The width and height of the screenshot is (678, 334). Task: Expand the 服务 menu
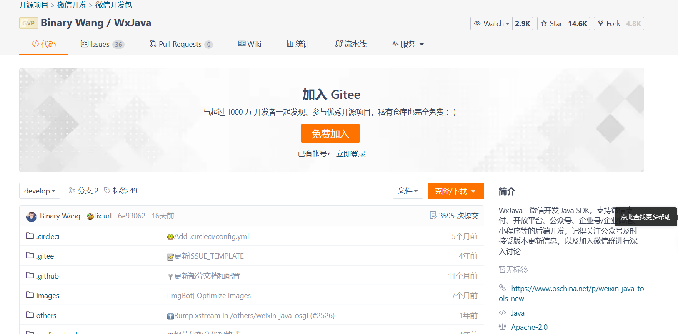(x=408, y=44)
